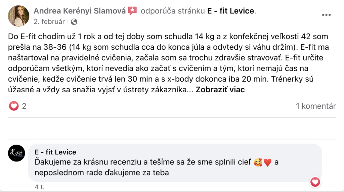Click the E-fit logo avatar beside the comment
This screenshot has width=344, height=192.
point(17,153)
